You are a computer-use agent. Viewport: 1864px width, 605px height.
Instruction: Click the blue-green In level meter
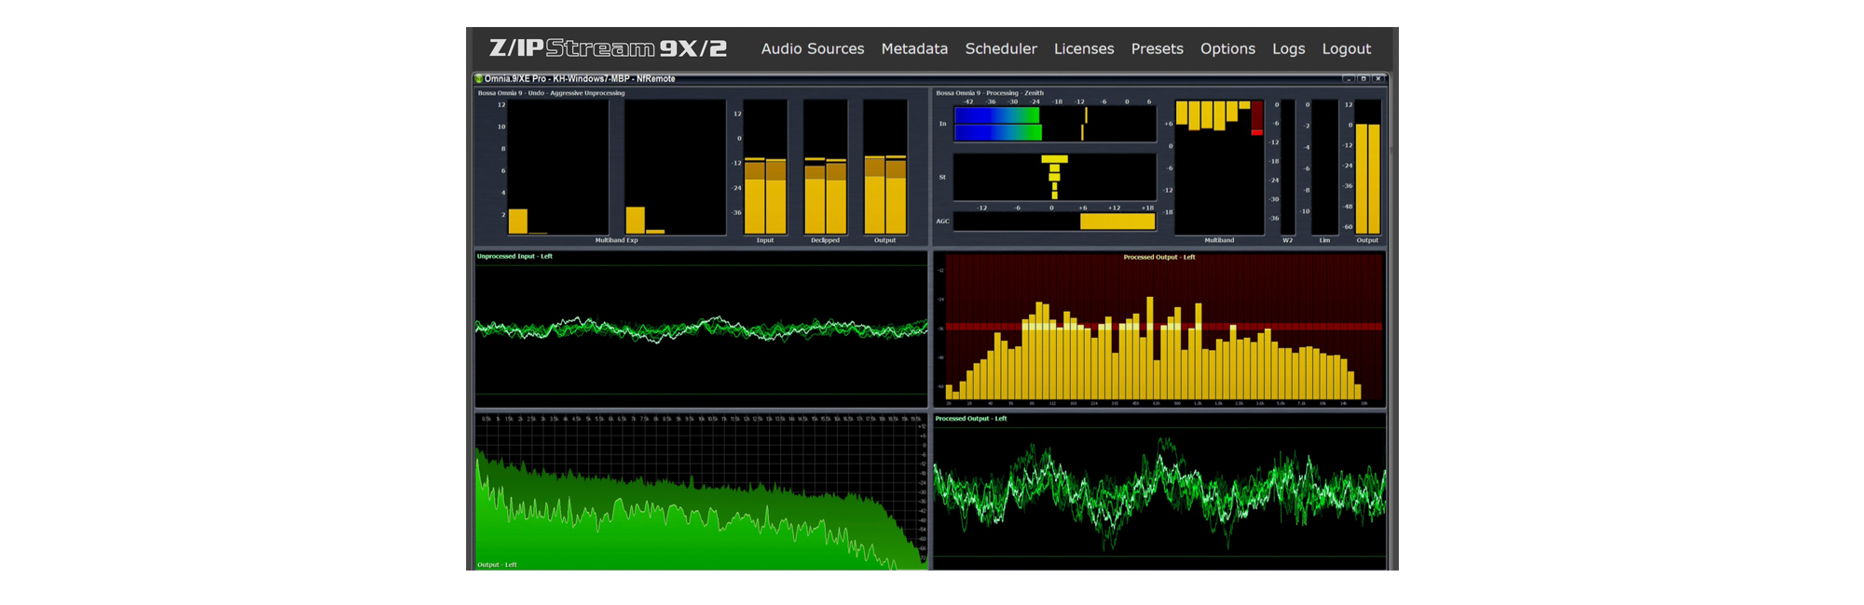1054,124
